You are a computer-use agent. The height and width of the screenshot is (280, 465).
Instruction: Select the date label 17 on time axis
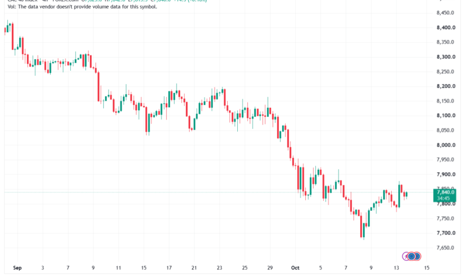(x=169, y=268)
